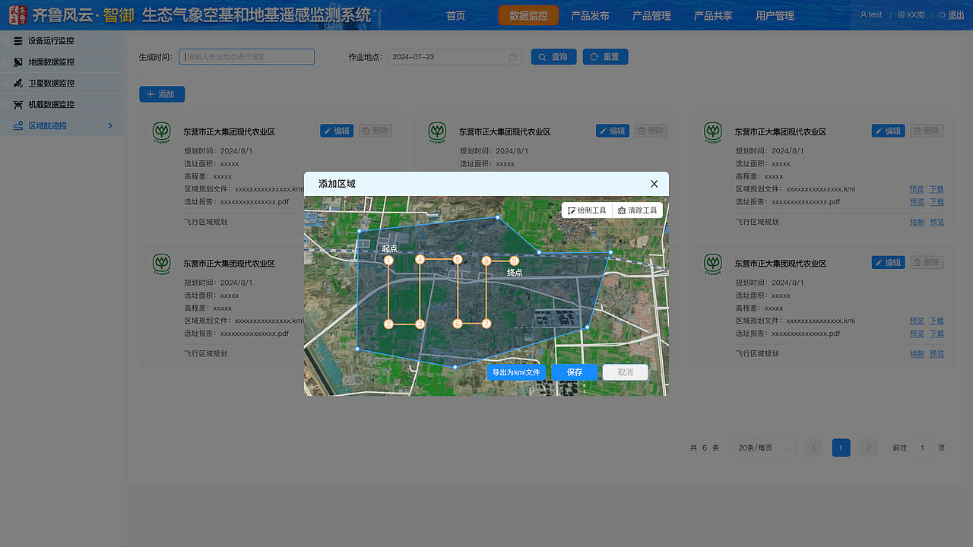Click waypoint 3 on the flight route
The height and width of the screenshot is (547, 973).
point(420,324)
